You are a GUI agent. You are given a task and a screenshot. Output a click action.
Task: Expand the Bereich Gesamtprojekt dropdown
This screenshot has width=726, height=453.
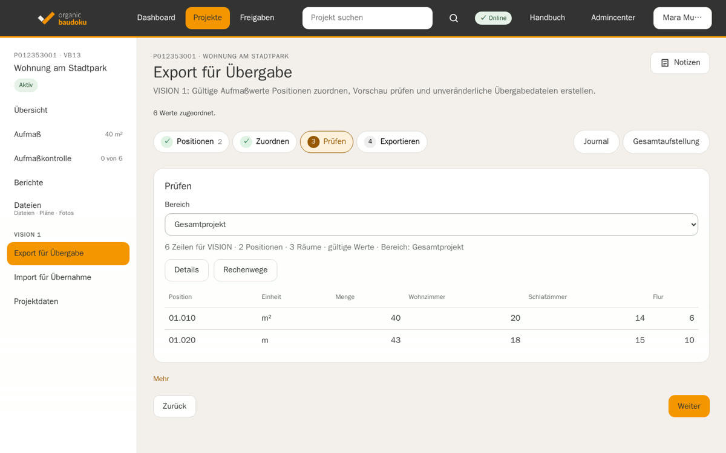coord(431,225)
